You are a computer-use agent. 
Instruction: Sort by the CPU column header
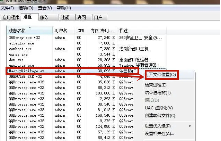coord(81,31)
